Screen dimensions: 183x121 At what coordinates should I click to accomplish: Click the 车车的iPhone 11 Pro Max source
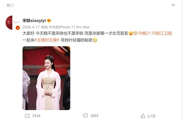[x=69, y=27]
